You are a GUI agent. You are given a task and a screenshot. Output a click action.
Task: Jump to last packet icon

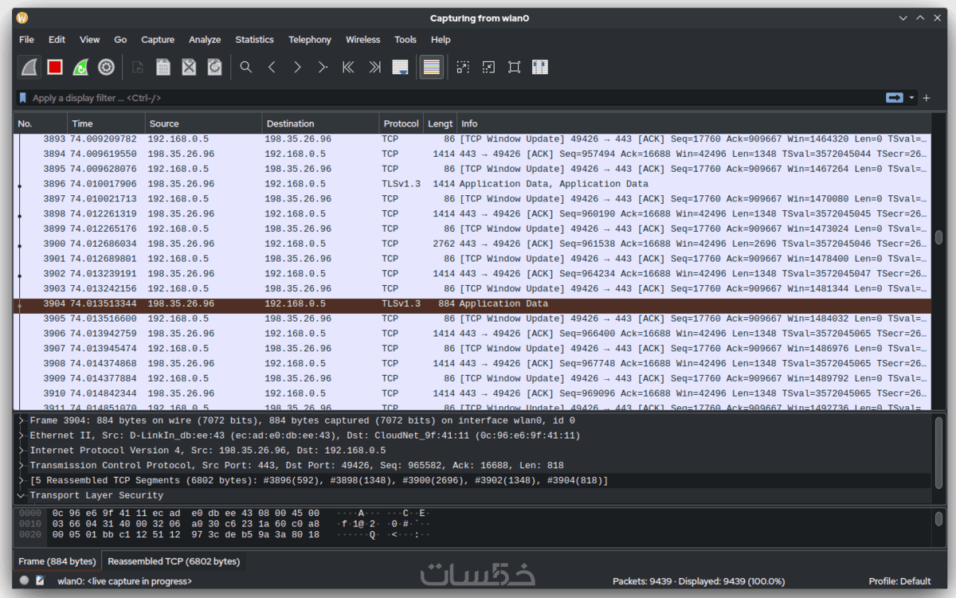pos(374,68)
